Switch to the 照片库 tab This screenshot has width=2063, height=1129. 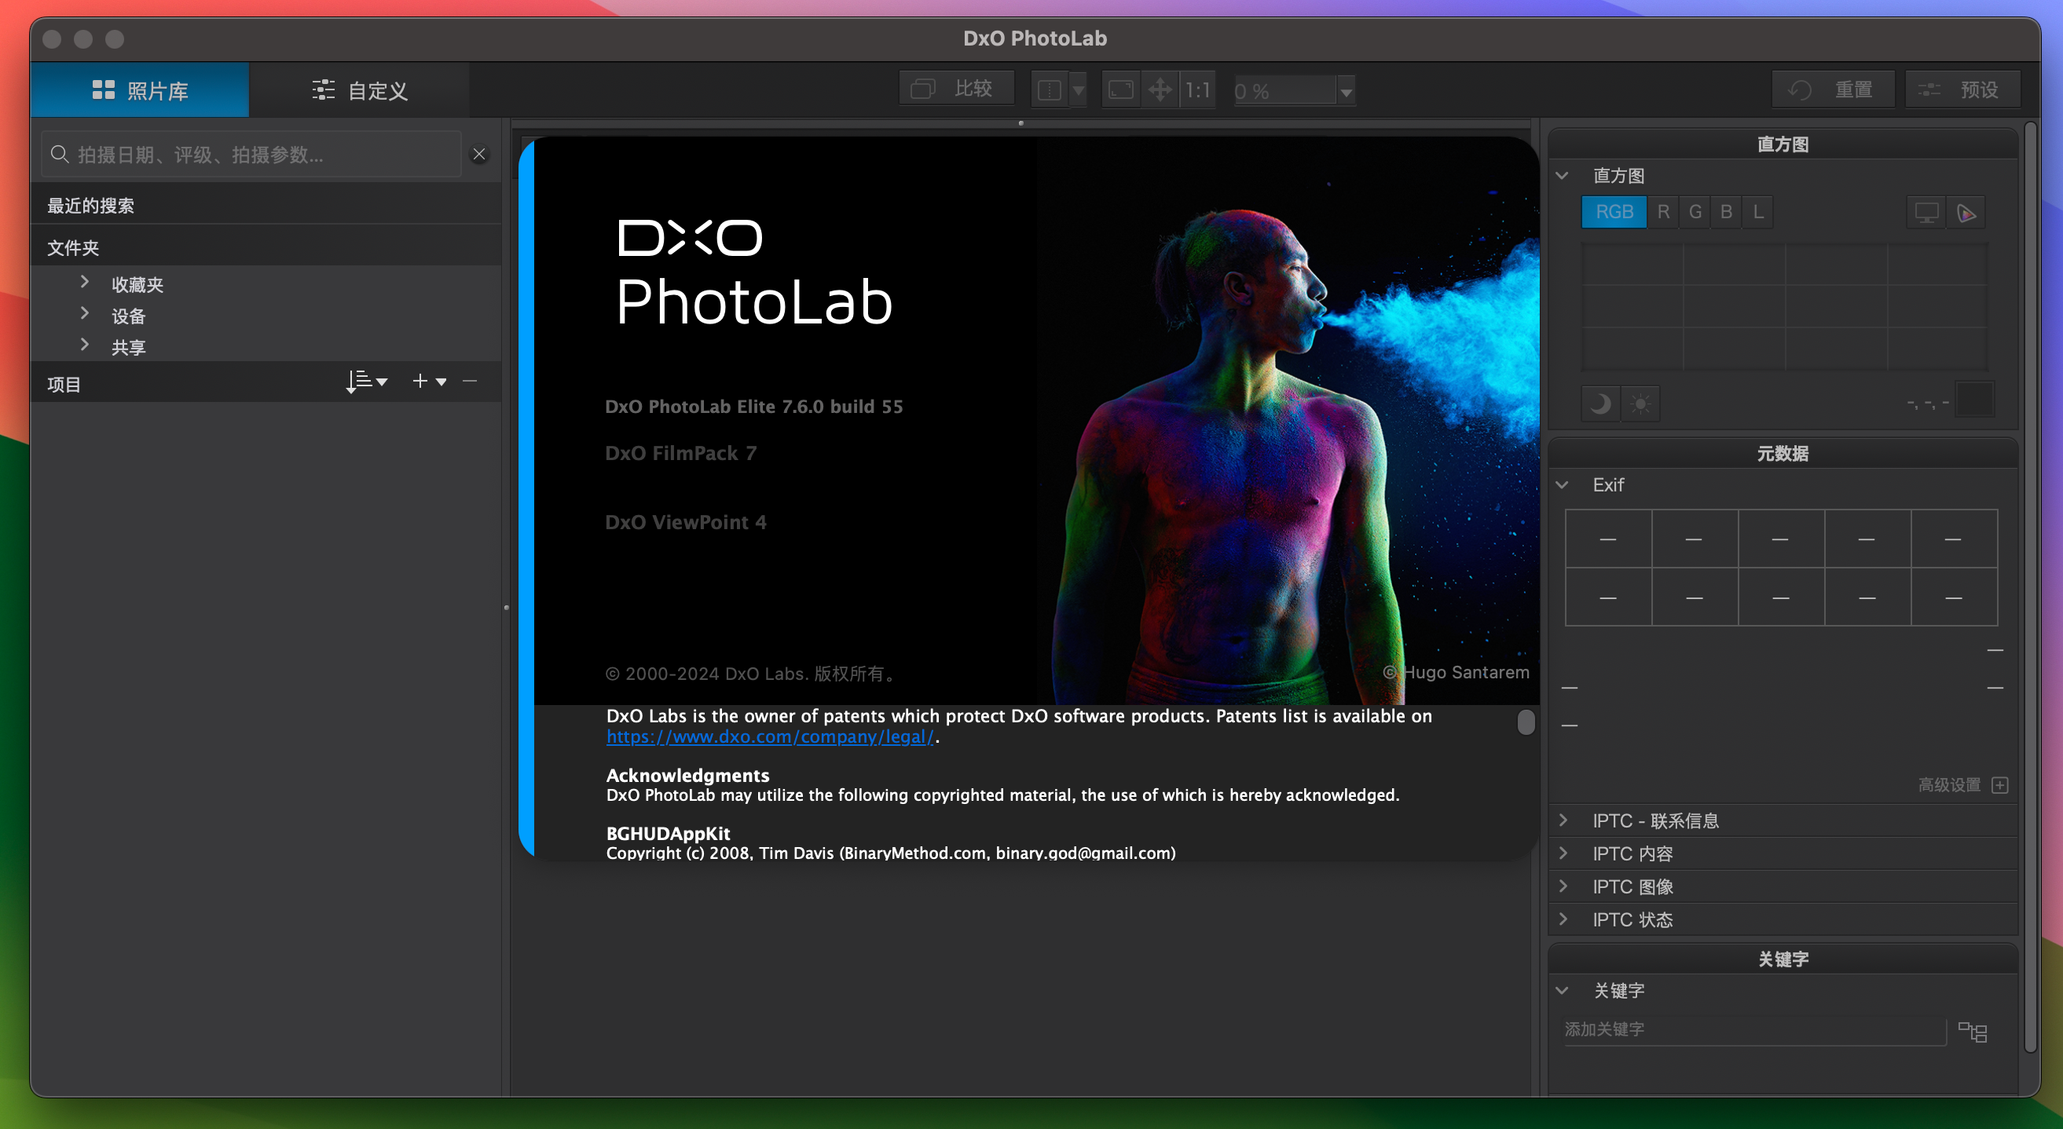click(x=140, y=90)
